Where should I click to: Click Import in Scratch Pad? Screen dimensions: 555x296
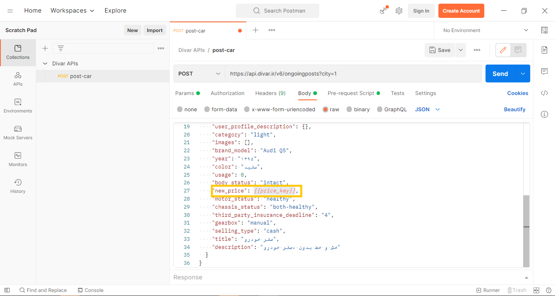(x=155, y=30)
